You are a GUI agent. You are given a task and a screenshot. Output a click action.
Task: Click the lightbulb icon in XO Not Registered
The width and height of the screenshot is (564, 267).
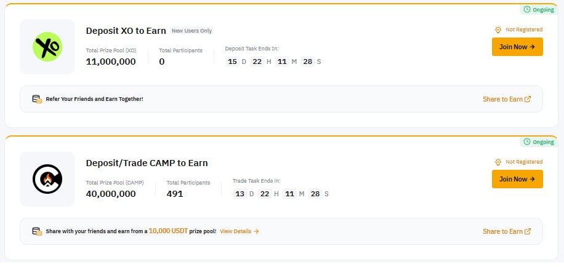498,30
